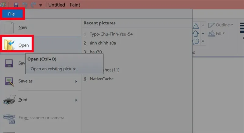Click the Redo arrow in quick access toolbar
Screen dimensions: 244x133
32,5
